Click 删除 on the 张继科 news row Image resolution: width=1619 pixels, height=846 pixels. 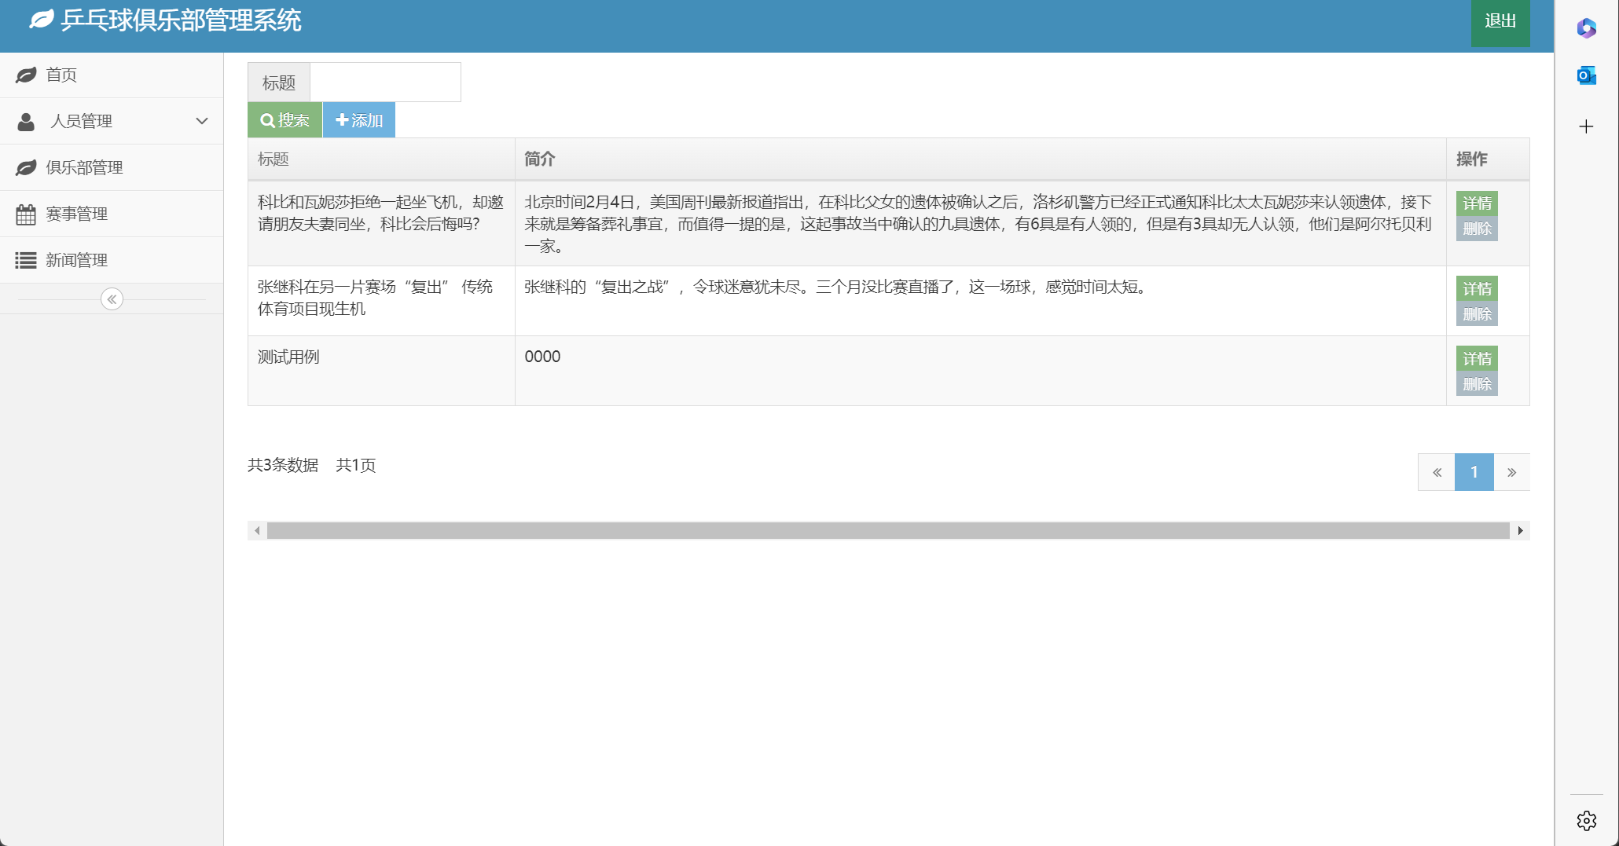tap(1477, 313)
